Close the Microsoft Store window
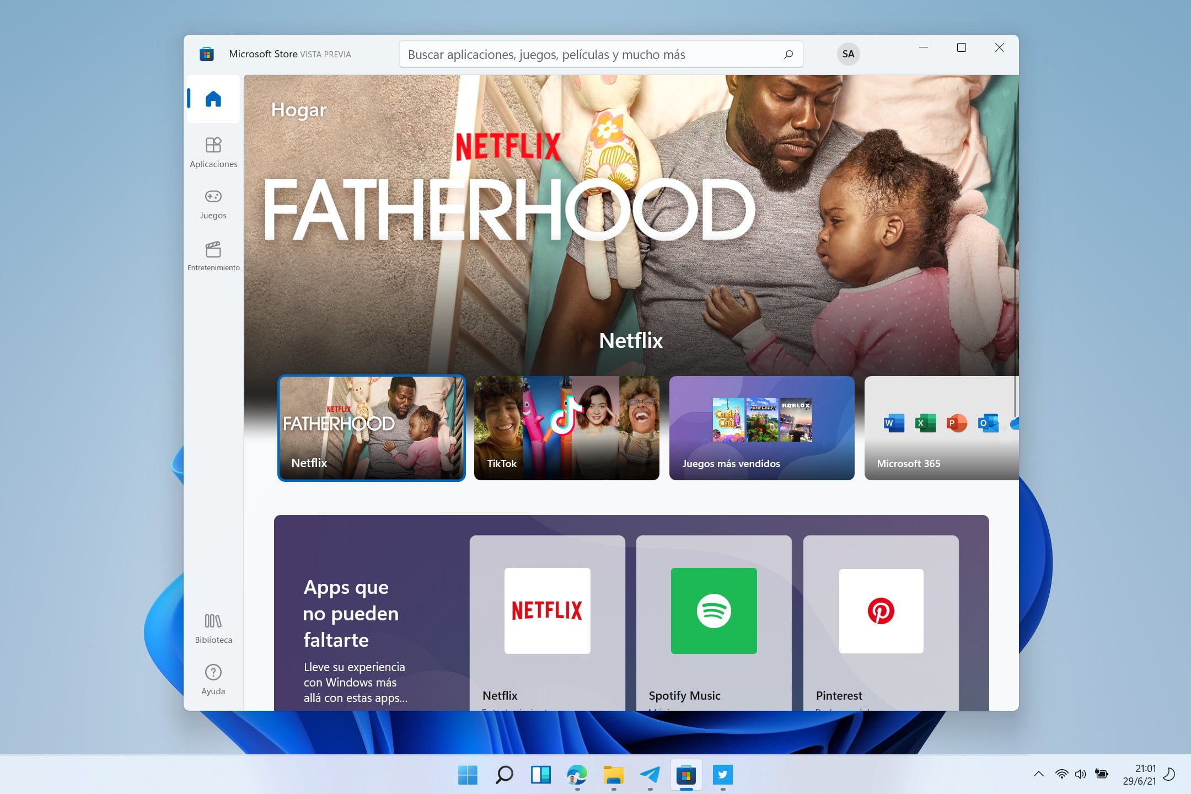The height and width of the screenshot is (794, 1191). 999,47
